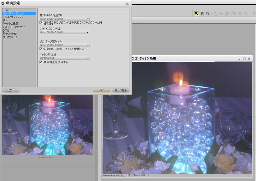Click the candle image in the editor window
Image resolution: width=256 pixels, height=181 pixels.
[177, 118]
